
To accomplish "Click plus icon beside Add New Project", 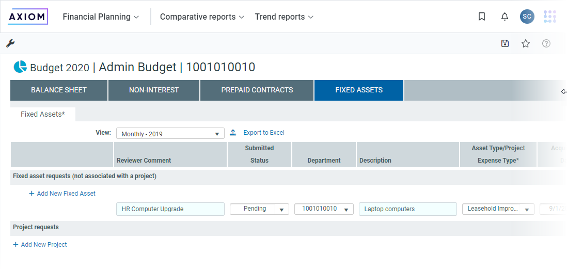I will (15, 245).
